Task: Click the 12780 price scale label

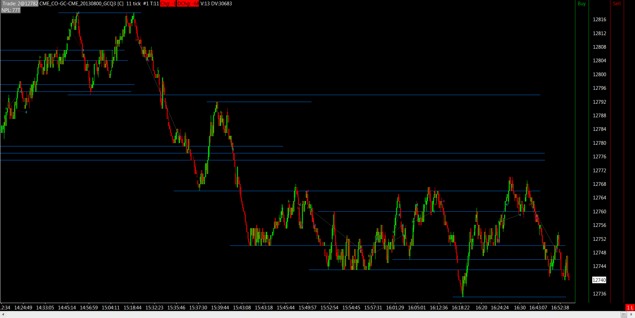Action: pos(600,143)
